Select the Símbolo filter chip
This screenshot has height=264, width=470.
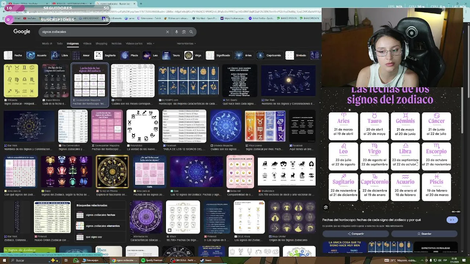click(x=296, y=55)
